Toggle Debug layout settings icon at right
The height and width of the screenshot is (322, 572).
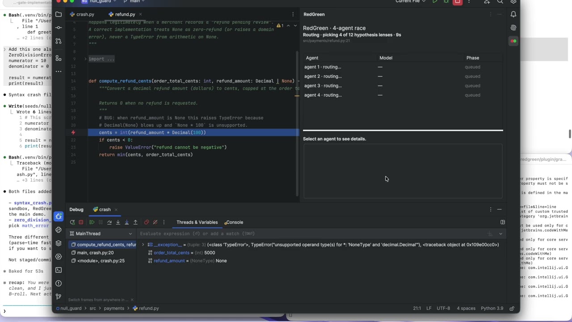(x=503, y=222)
